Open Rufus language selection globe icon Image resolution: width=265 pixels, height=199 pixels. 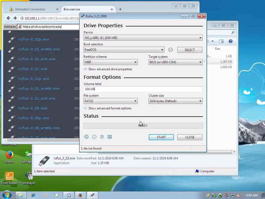tap(86, 137)
